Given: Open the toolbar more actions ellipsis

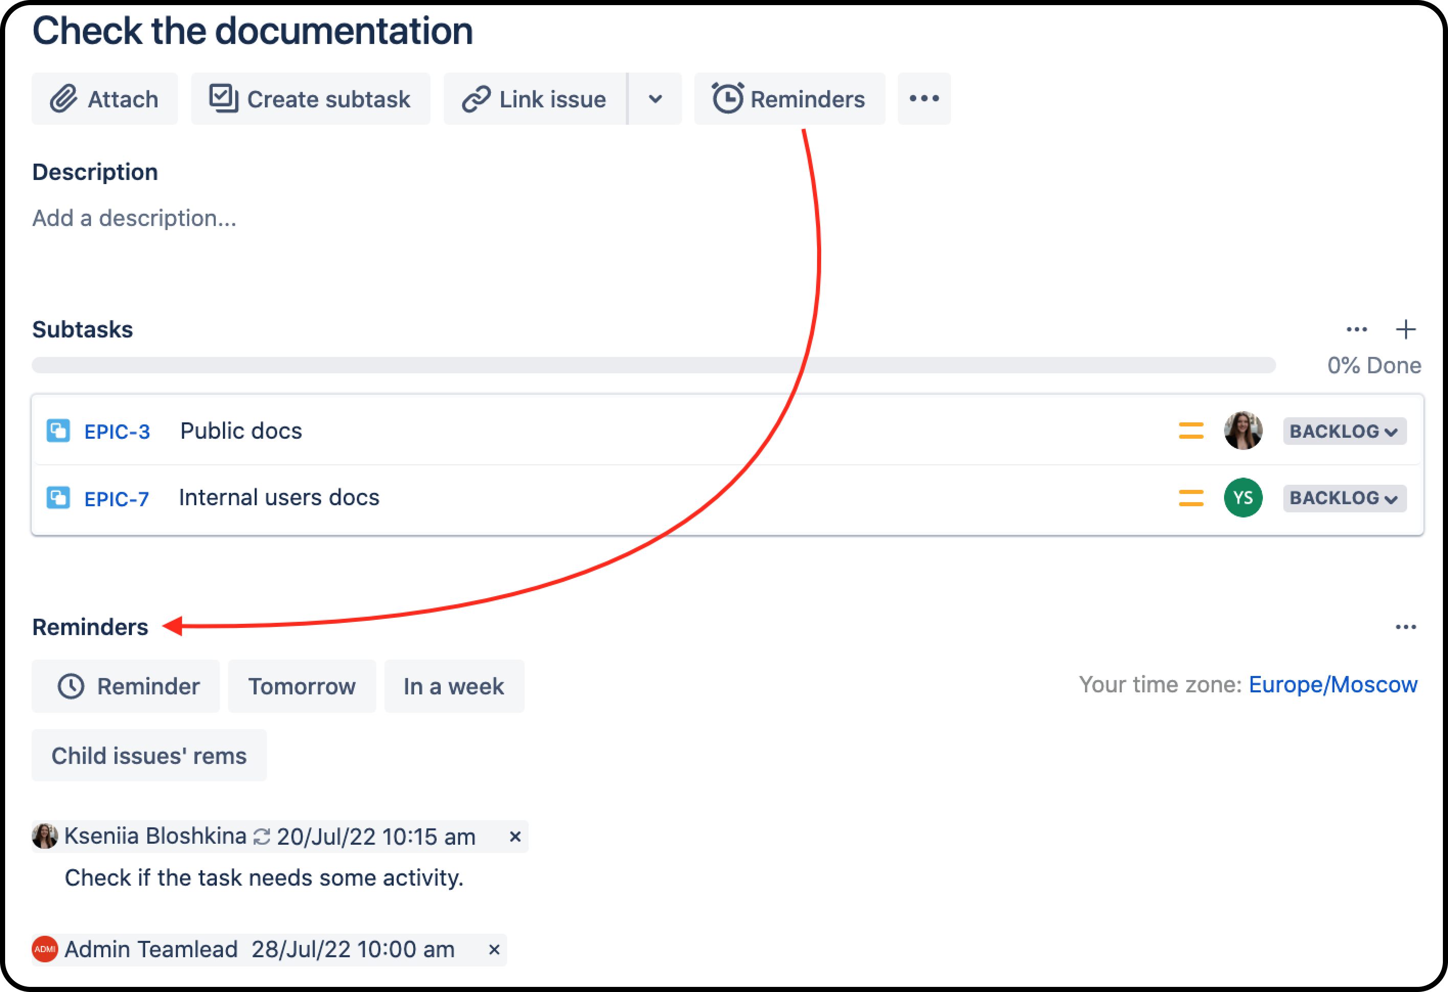Looking at the screenshot, I should tap(923, 99).
